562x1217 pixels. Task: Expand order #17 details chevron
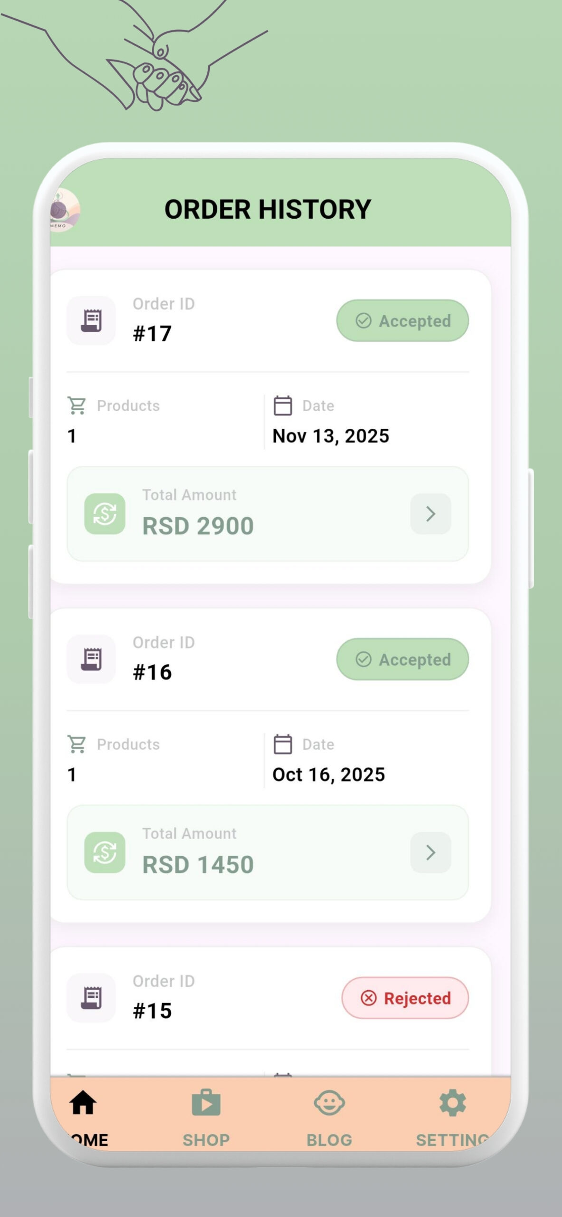tap(430, 514)
